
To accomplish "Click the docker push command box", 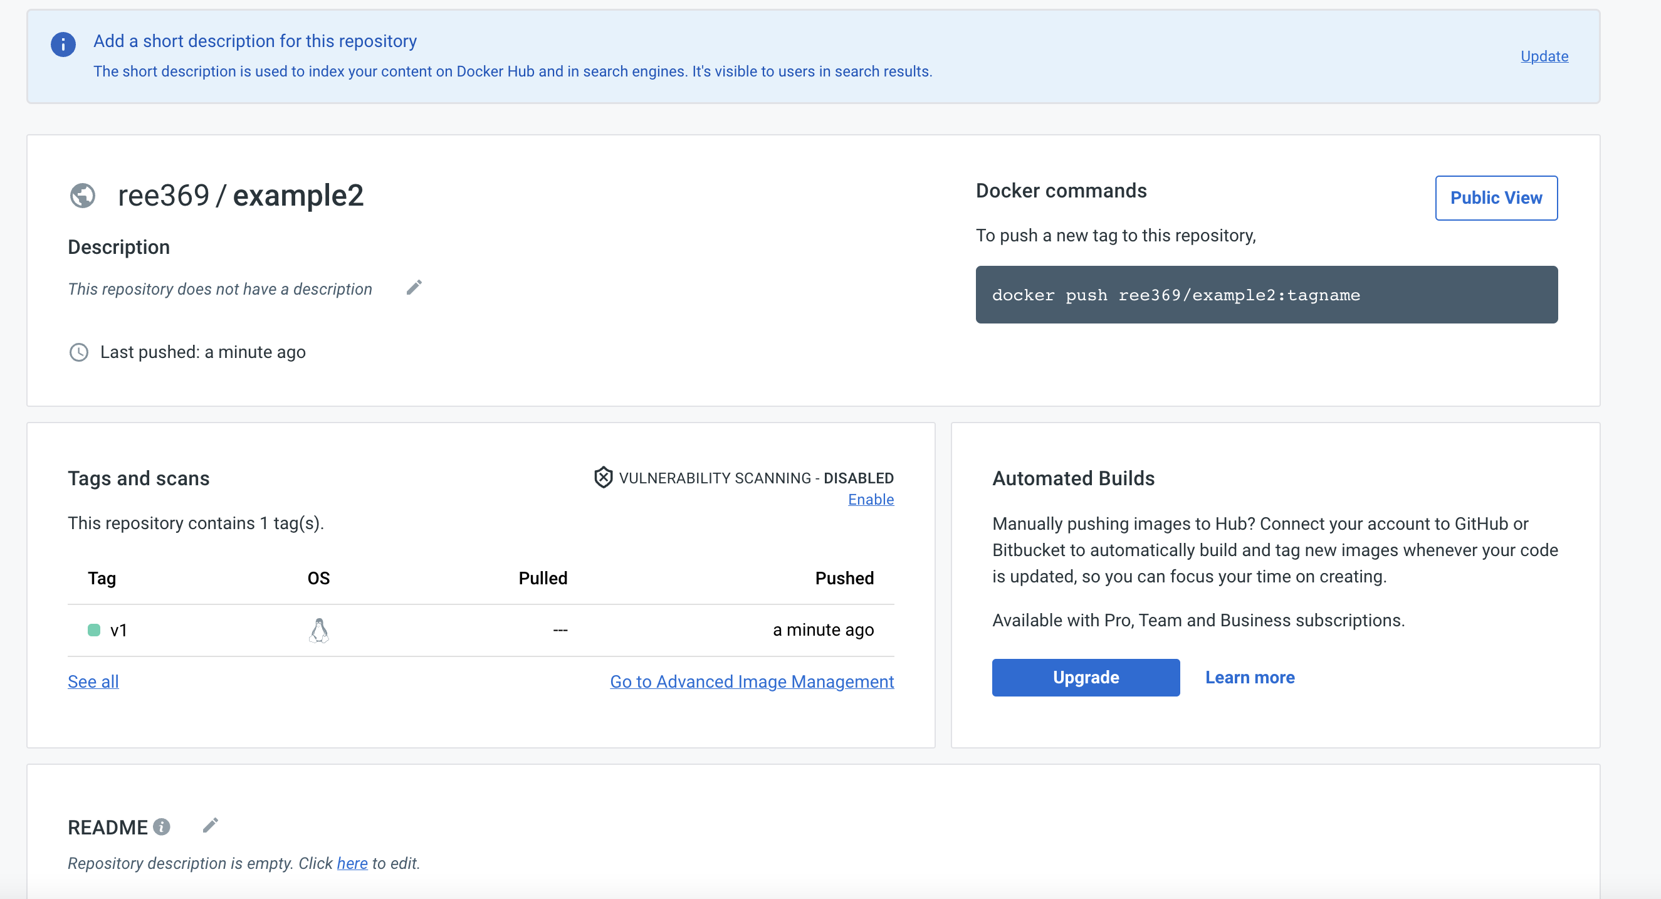I will tap(1265, 295).
